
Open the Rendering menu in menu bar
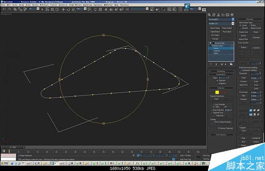coord(88,5)
